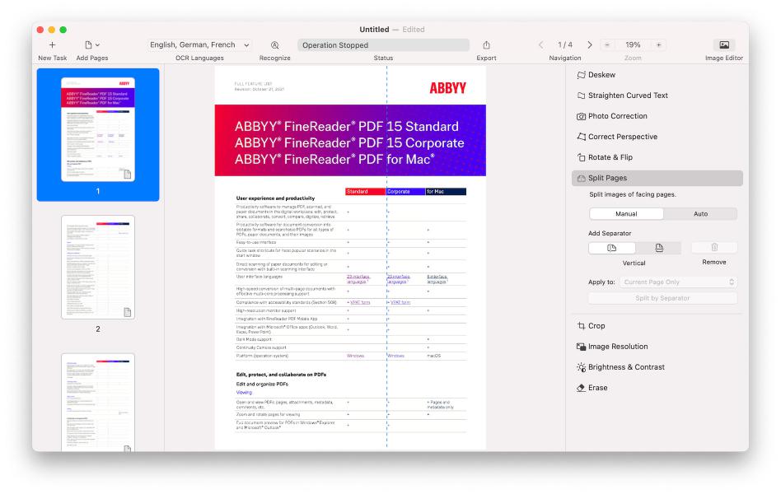The height and width of the screenshot is (494, 781).
Task: Click the Standard column header in document
Action: pos(365,192)
